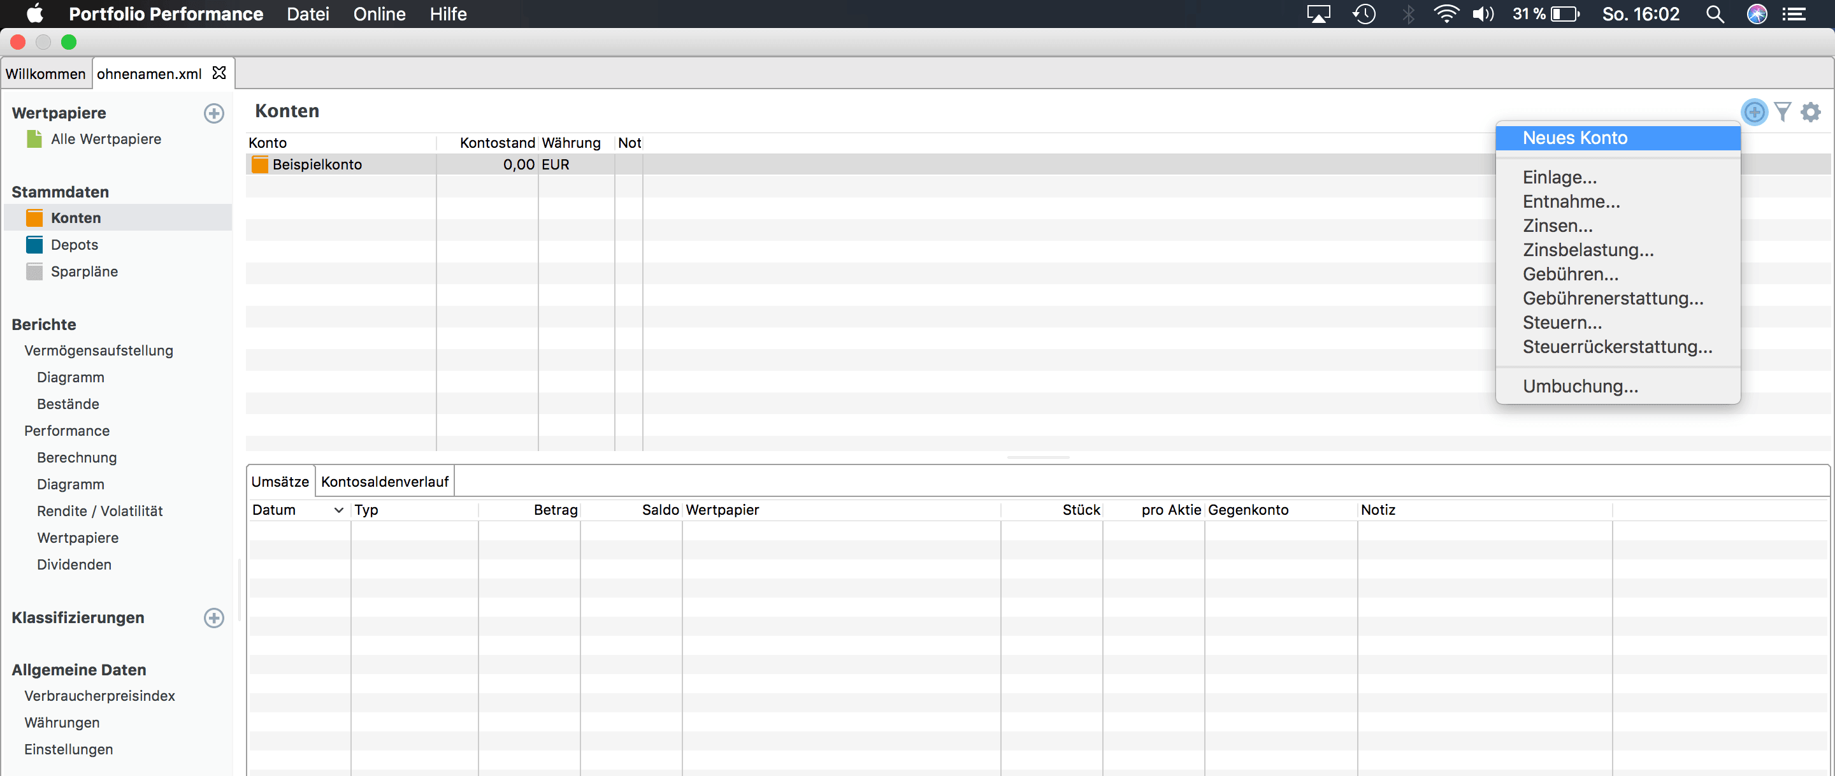
Task: Open Vermögensaufstellung in the sidebar
Action: point(98,350)
